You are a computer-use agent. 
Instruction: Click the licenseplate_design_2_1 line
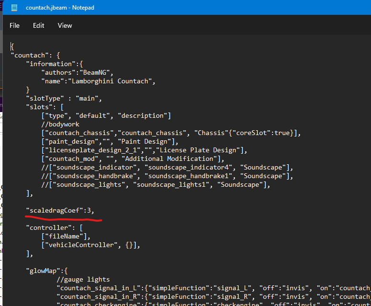[144, 150]
